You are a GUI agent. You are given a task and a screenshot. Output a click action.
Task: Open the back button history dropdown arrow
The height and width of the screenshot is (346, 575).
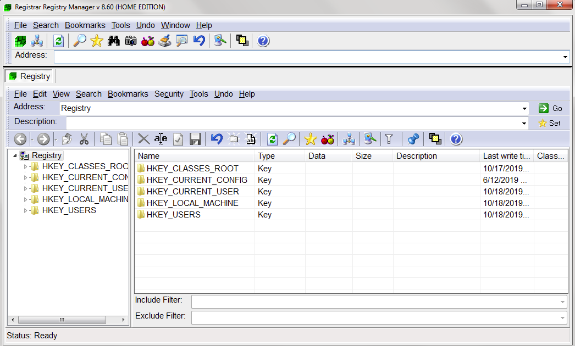pos(32,139)
